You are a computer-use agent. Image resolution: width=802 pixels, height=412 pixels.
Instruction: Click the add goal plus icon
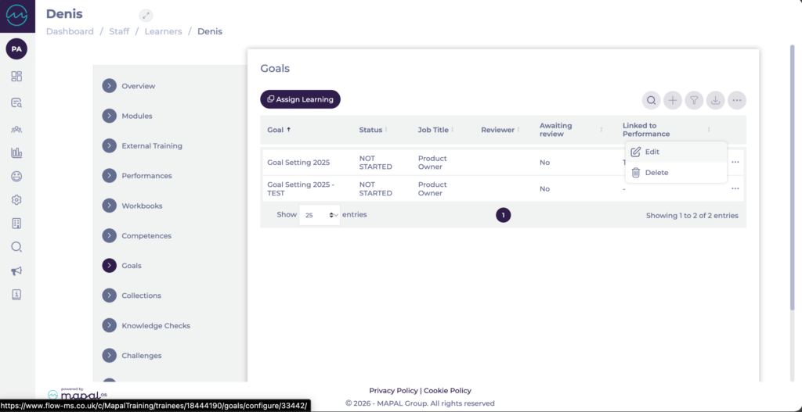pyautogui.click(x=672, y=100)
